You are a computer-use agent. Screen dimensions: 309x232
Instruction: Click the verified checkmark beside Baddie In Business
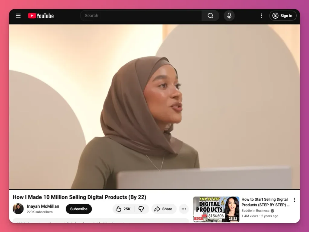(x=272, y=211)
